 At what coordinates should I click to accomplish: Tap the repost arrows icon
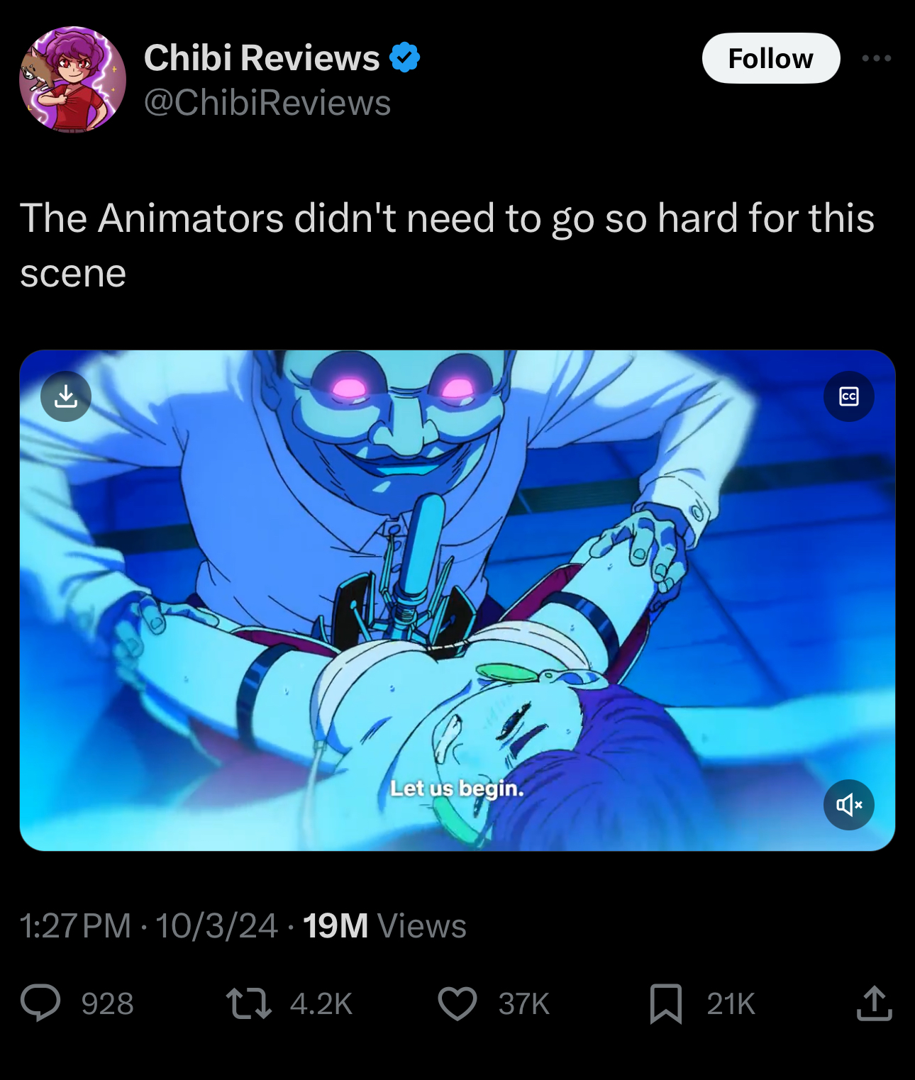[248, 1003]
